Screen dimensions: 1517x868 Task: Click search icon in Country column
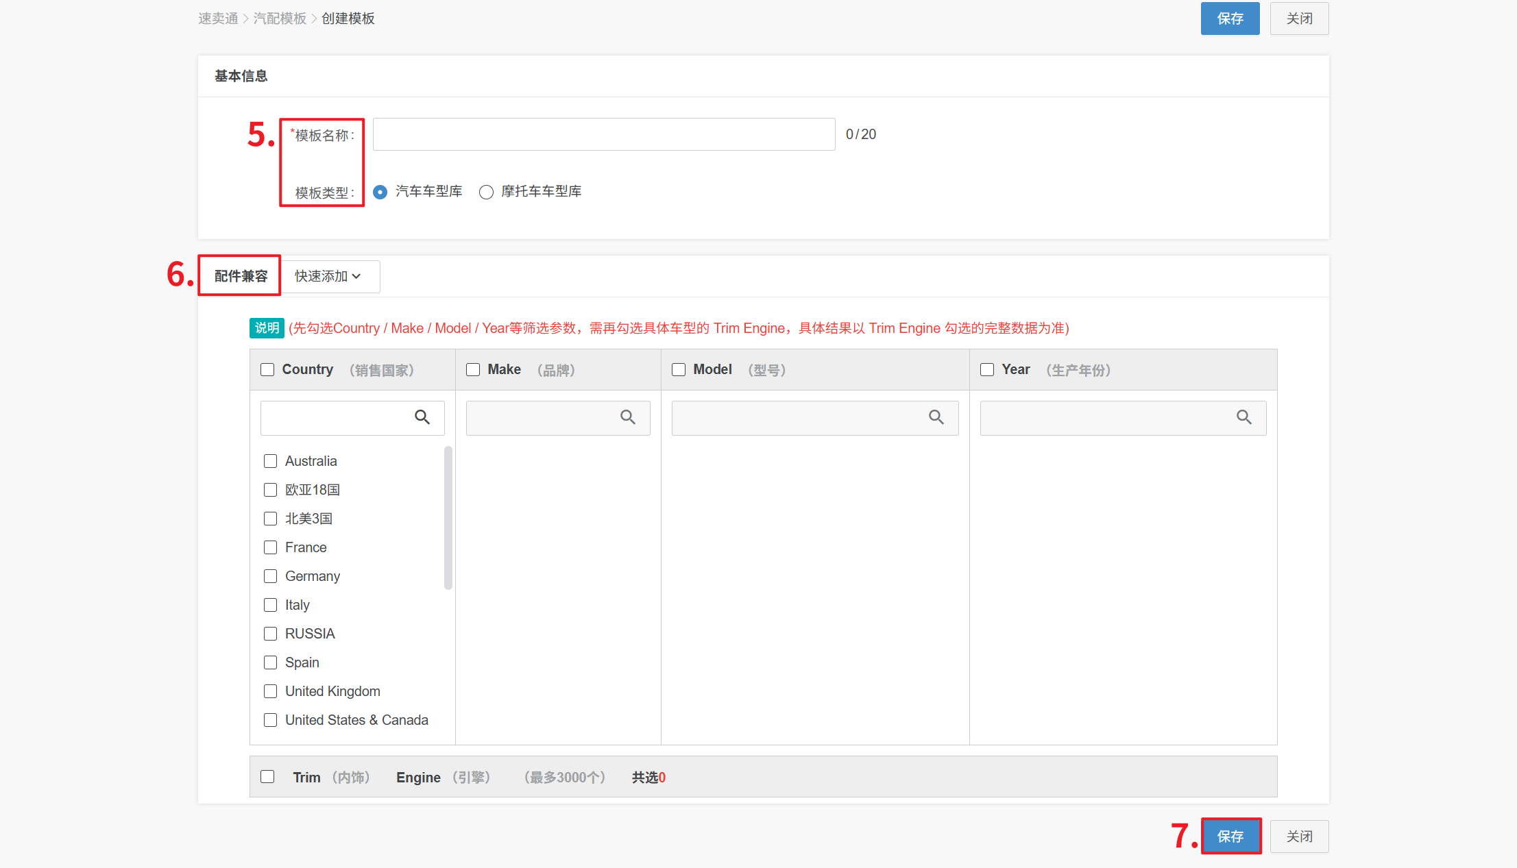[422, 417]
